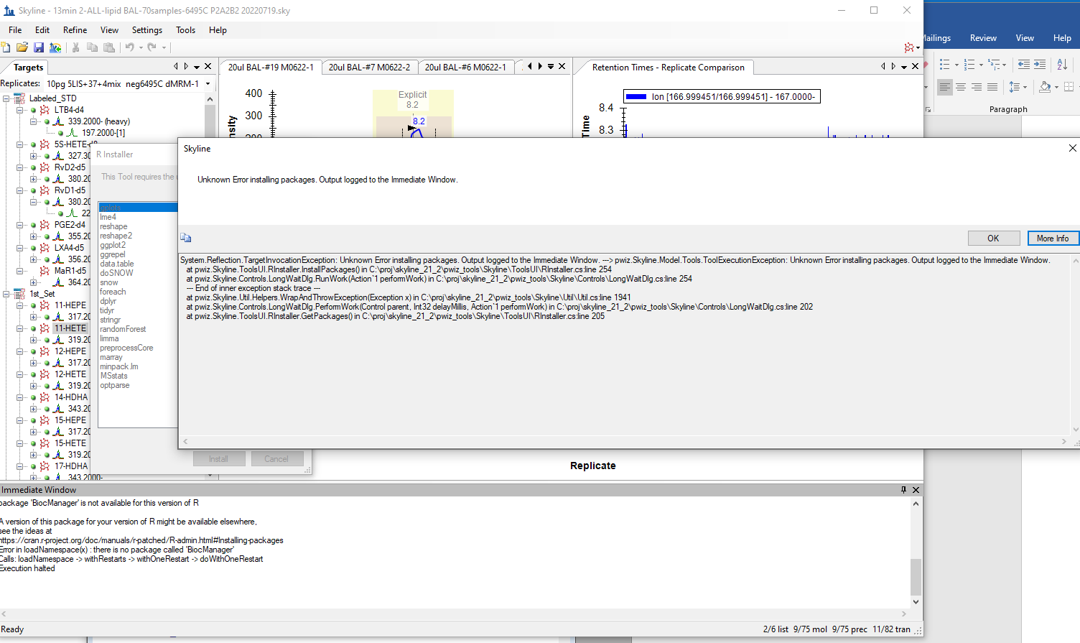Collapse the Labeled_STD tree node
Image resolution: width=1080 pixels, height=643 pixels.
pos(6,98)
